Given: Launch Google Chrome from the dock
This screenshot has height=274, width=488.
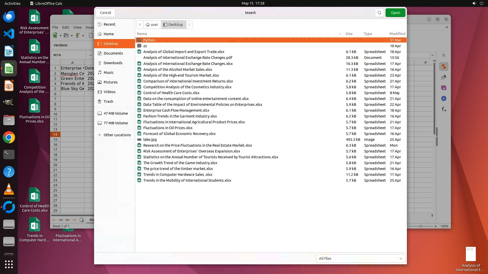Looking at the screenshot, I should pos(9,138).
